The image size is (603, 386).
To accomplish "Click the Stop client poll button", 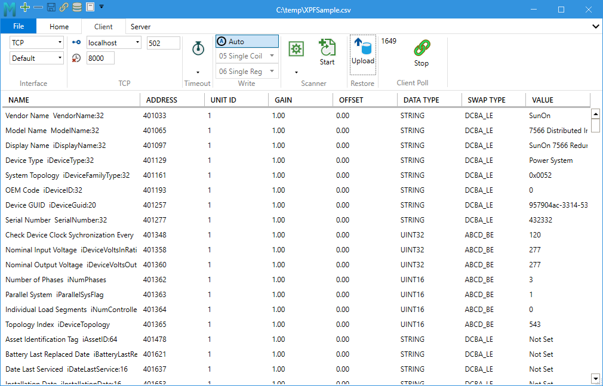I will pos(421,53).
